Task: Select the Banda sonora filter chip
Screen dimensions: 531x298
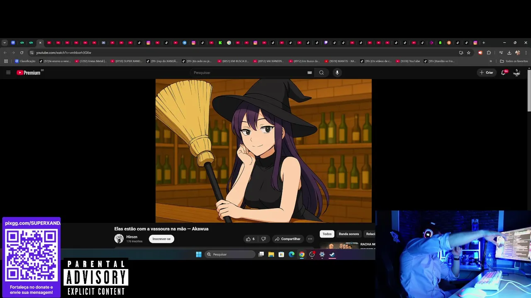Action: [348, 234]
